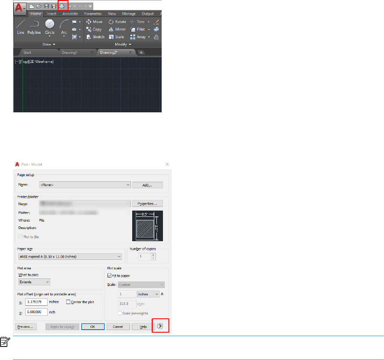This screenshot has height=360, width=384.
Task: Select the Line tool
Action: 20,27
